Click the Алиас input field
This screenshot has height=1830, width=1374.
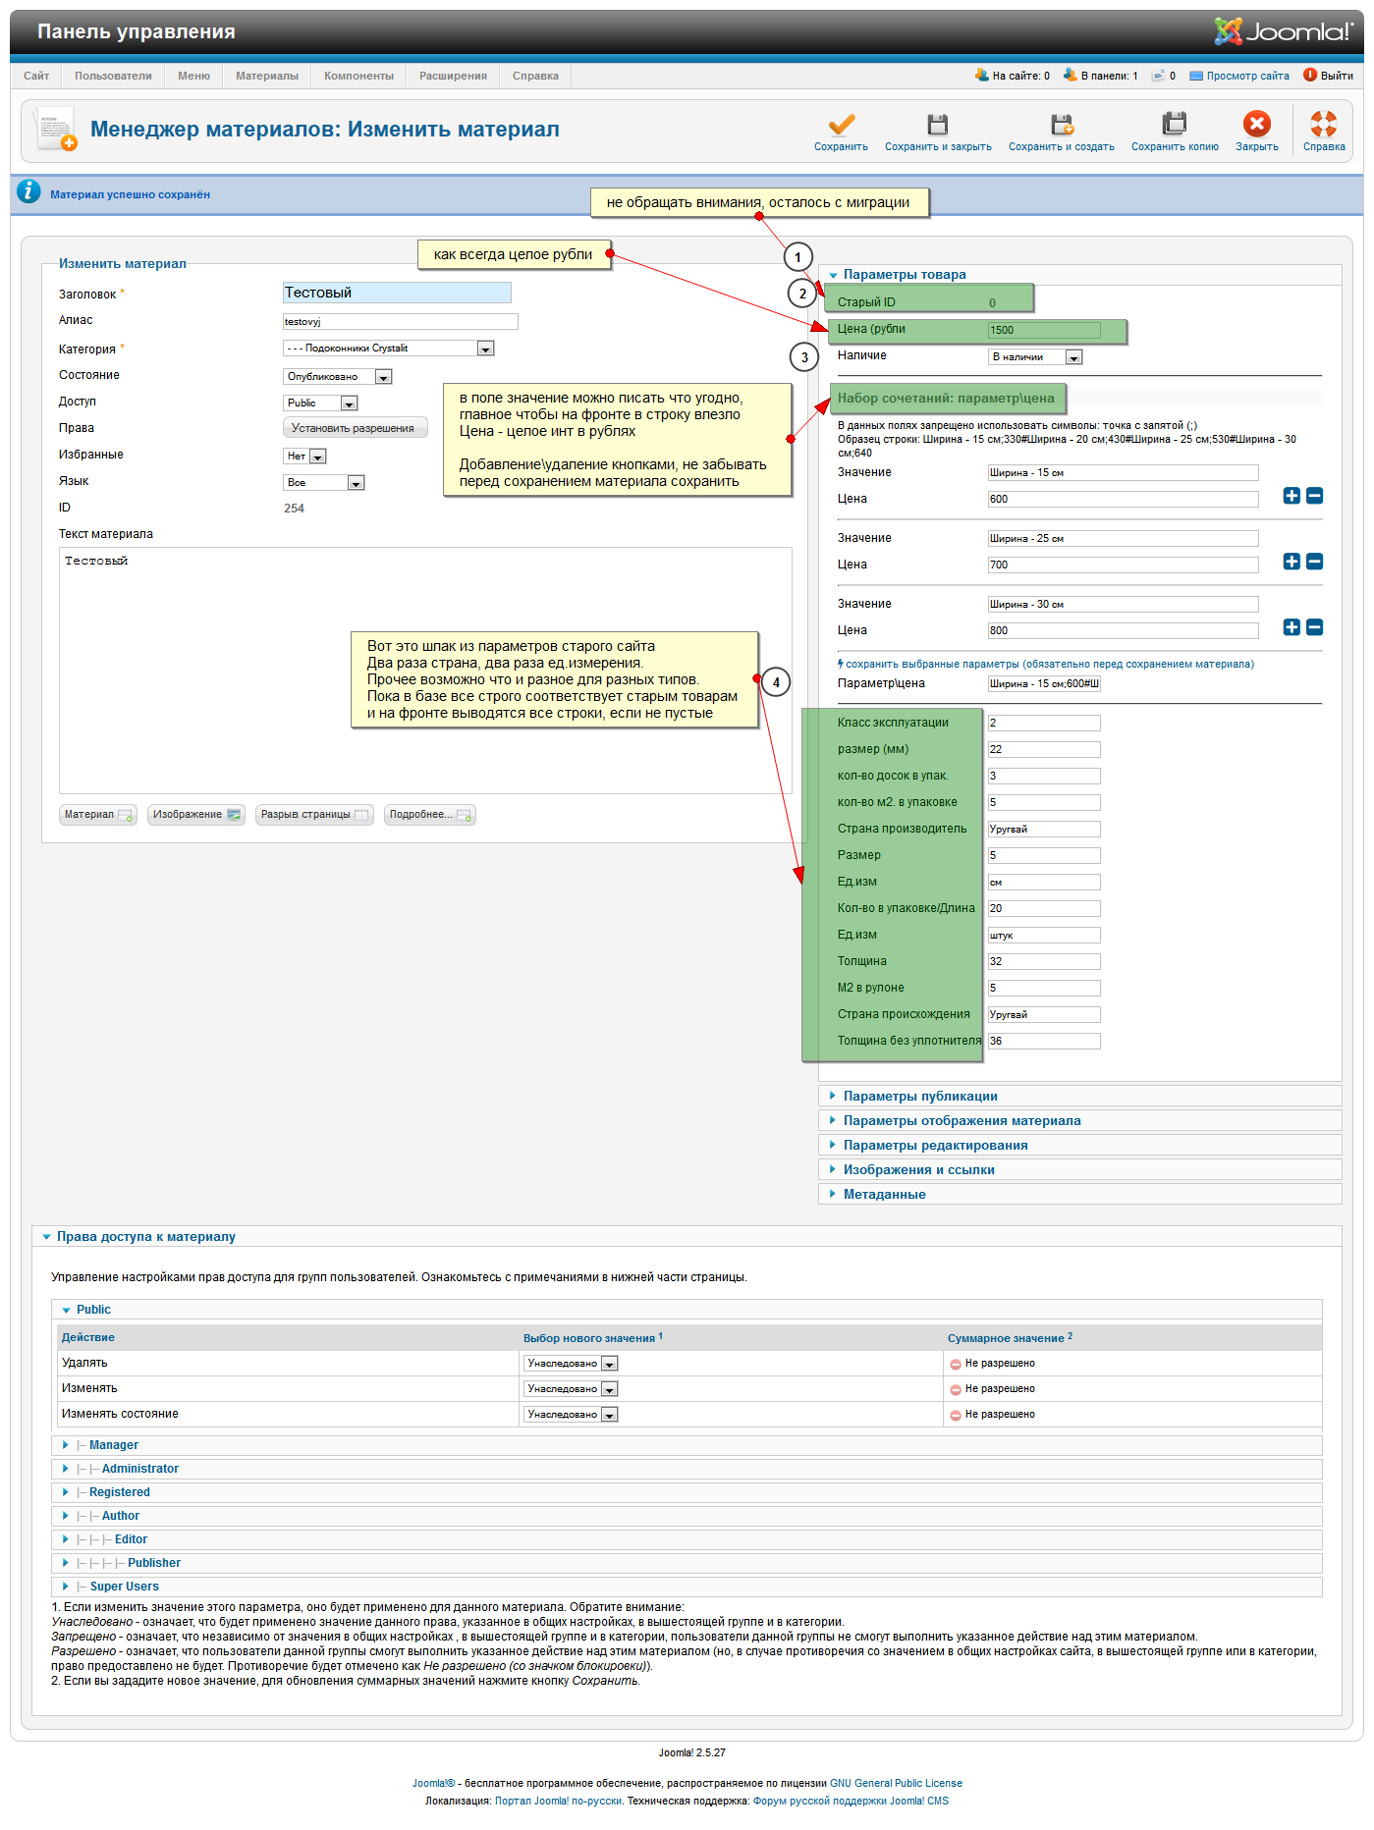point(400,322)
